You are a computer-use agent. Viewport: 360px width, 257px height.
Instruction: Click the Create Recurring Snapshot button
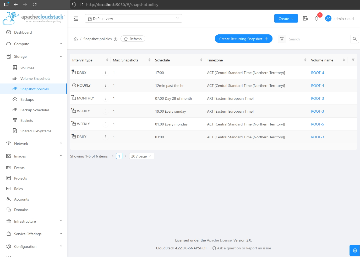[243, 39]
